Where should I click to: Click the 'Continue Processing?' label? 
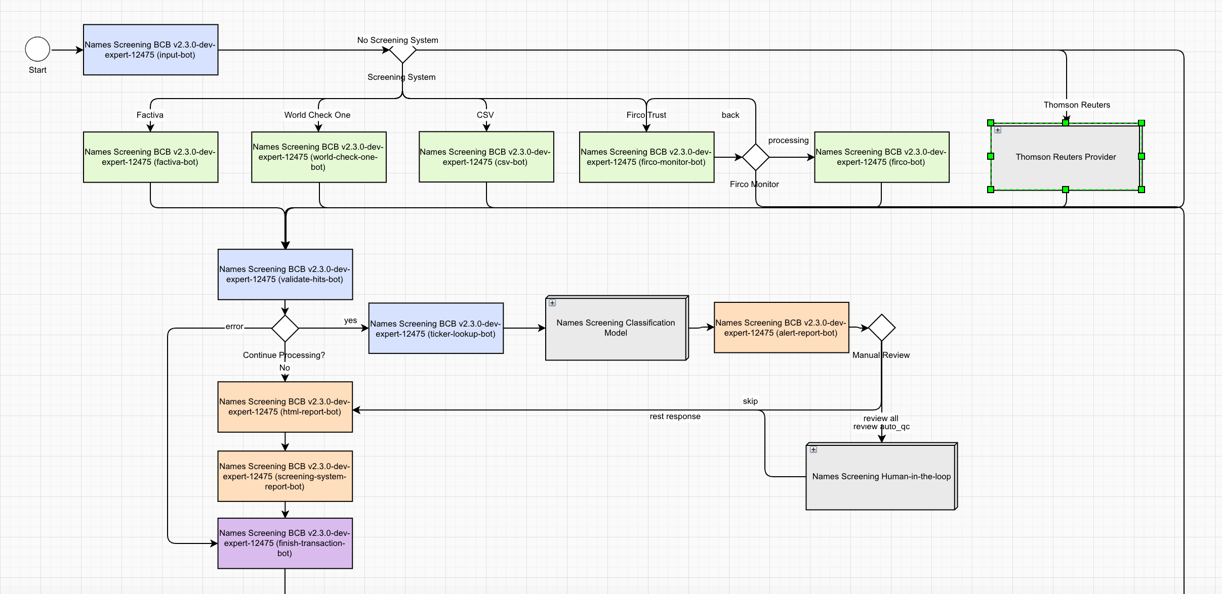pyautogui.click(x=284, y=355)
